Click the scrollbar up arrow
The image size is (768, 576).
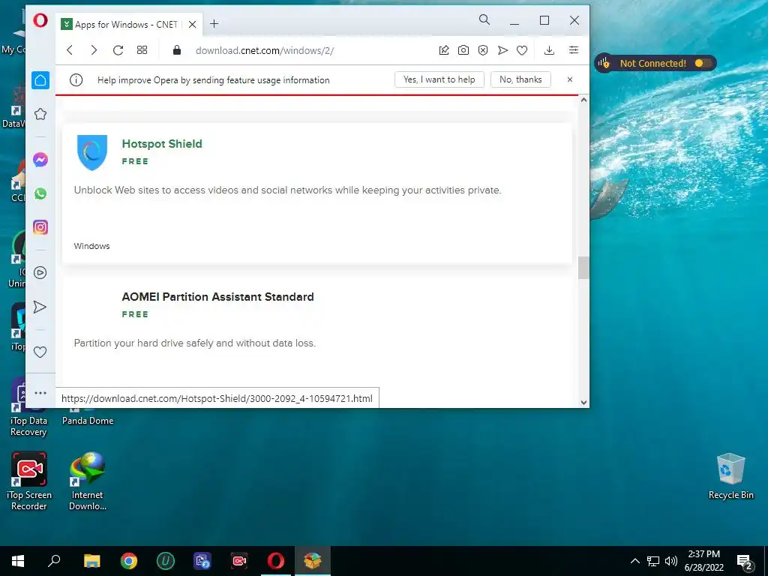583,100
